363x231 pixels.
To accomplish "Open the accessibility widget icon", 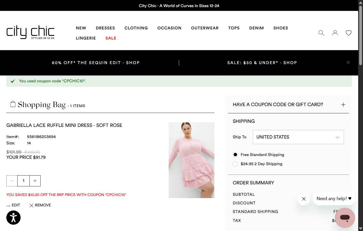I will [13, 218].
